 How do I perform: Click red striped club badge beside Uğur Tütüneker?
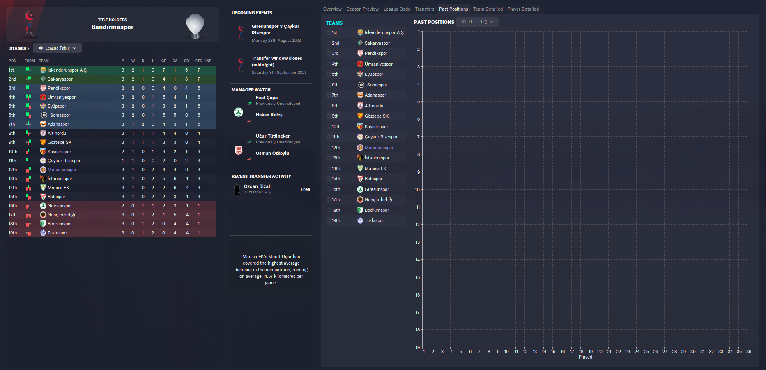[238, 150]
